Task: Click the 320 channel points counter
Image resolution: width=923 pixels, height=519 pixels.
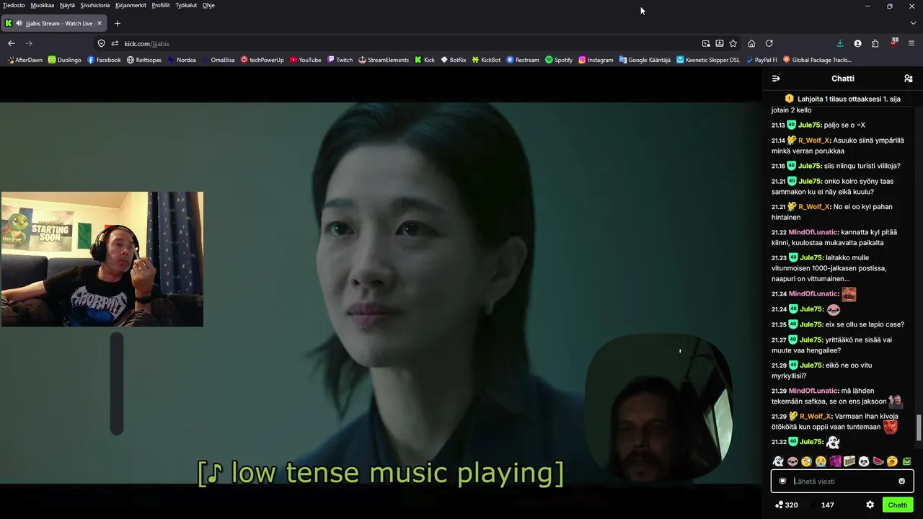Action: click(786, 505)
